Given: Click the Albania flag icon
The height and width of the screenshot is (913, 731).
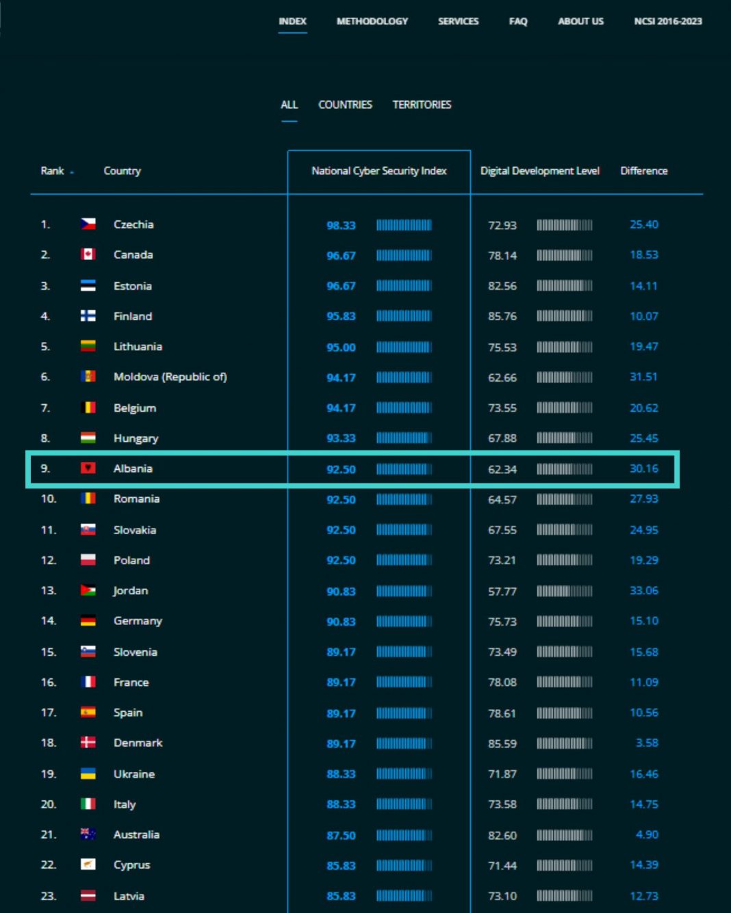Looking at the screenshot, I should [x=88, y=468].
